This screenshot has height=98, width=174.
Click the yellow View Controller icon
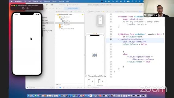click(60, 17)
